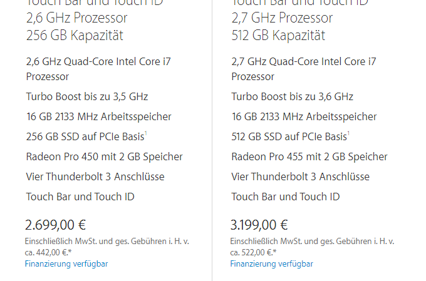Click Radeon Pro 455 mit 2 GB Speicher
Viewport: 426px width, 281px height.
coord(309,156)
